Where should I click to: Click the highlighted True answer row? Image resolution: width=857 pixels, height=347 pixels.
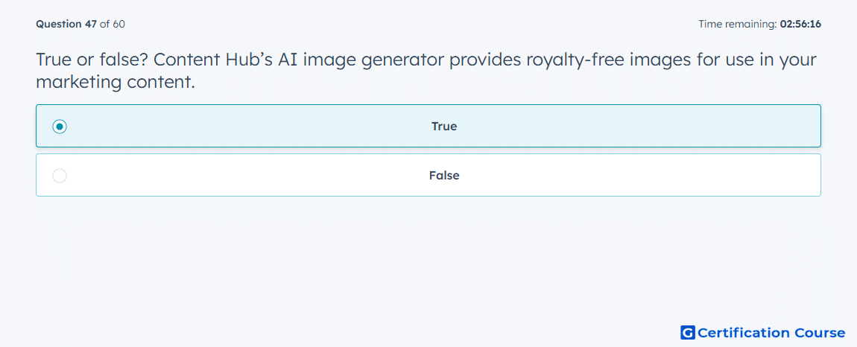pyautogui.click(x=428, y=126)
